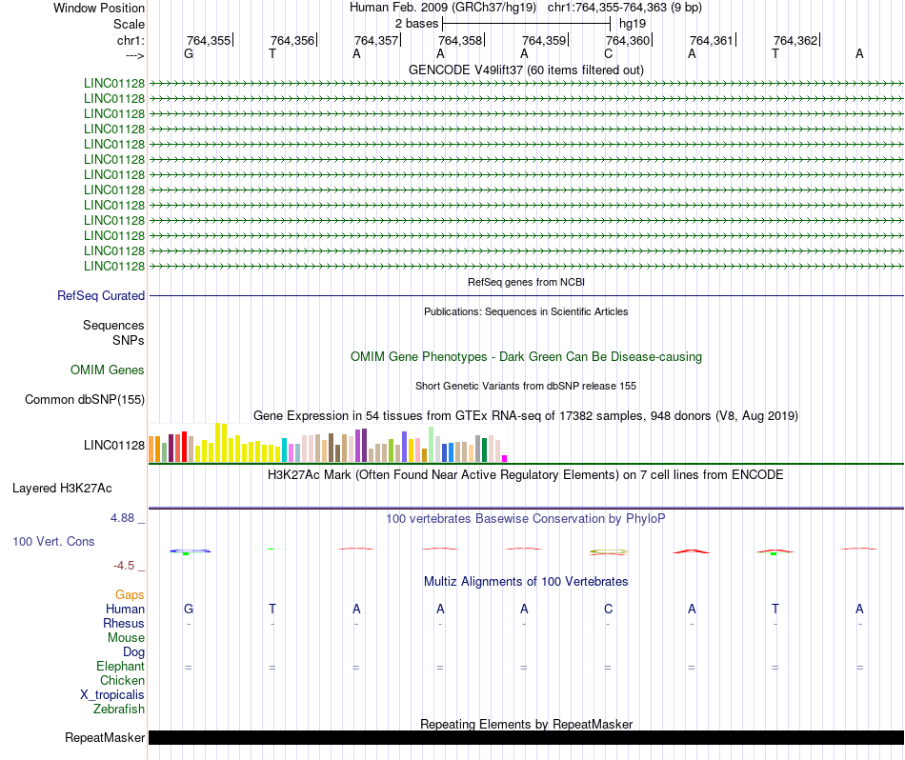
Task: Select the Scale track label
Action: [129, 24]
